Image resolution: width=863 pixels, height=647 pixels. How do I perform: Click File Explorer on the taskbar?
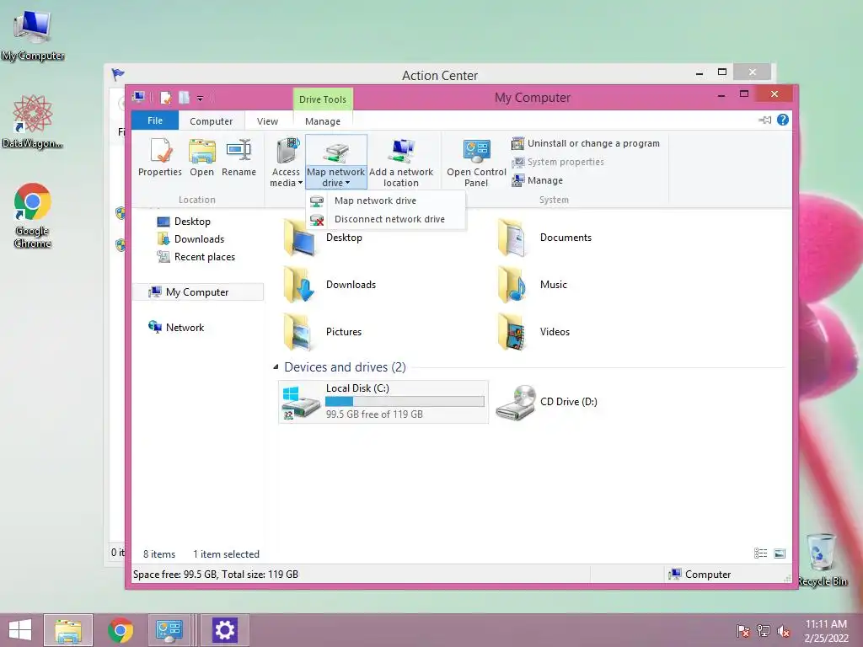(x=68, y=630)
